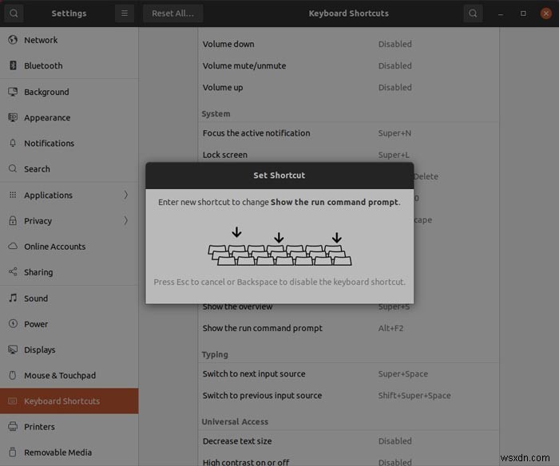Click the Sound music note icon
The height and width of the screenshot is (466, 559).
point(13,298)
